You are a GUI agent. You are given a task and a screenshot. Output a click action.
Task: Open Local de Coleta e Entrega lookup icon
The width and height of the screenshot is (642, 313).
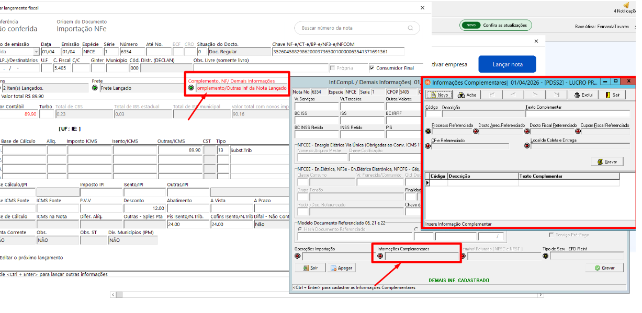tap(526, 146)
